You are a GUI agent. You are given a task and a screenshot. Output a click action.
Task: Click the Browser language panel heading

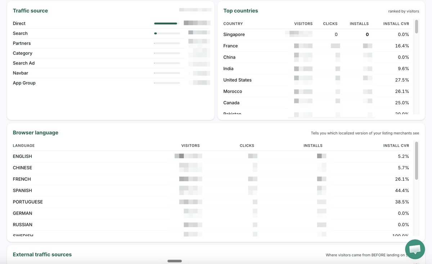click(36, 133)
